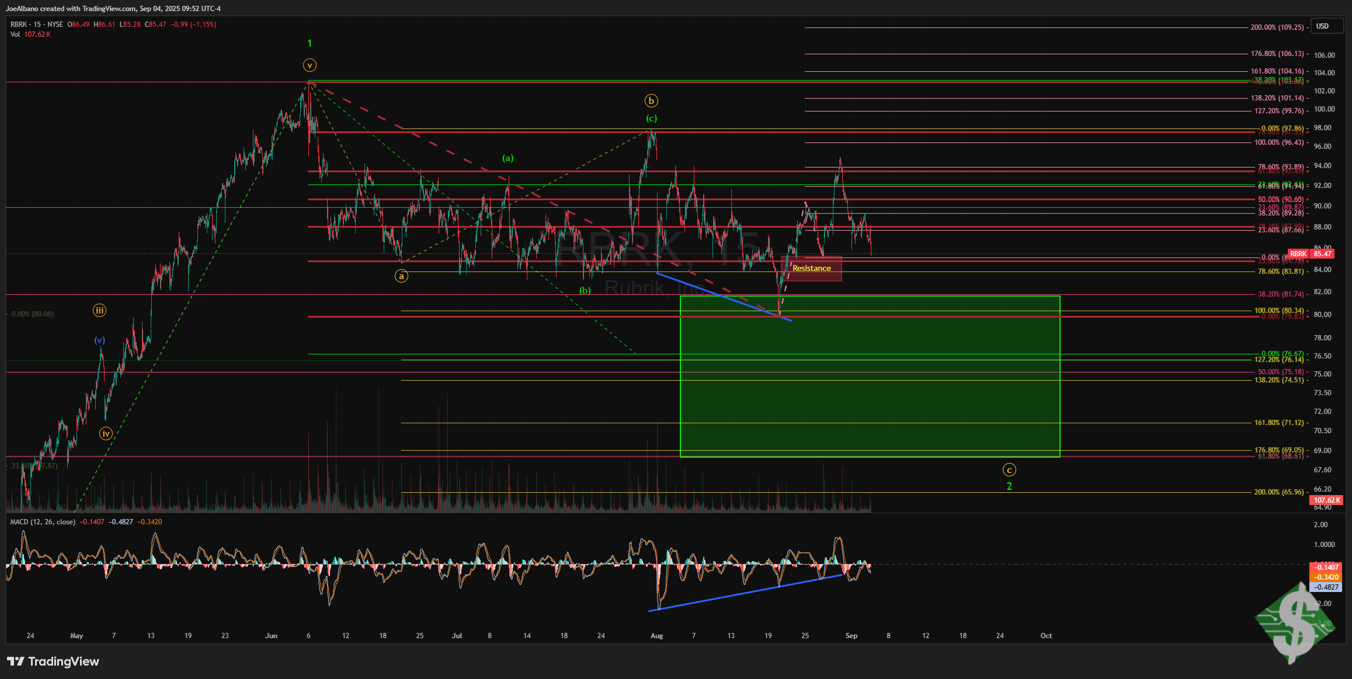
Task: Select the circled orange iv wave label
Action: coord(106,433)
